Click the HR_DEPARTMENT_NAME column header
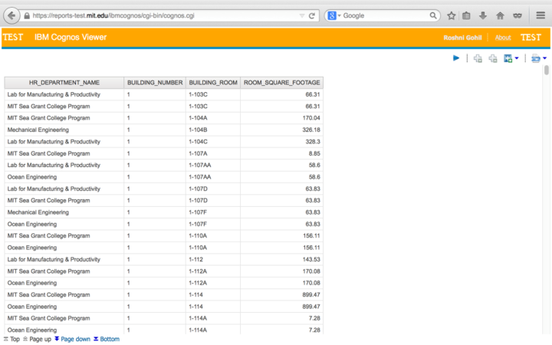The image size is (552, 345). coord(64,82)
